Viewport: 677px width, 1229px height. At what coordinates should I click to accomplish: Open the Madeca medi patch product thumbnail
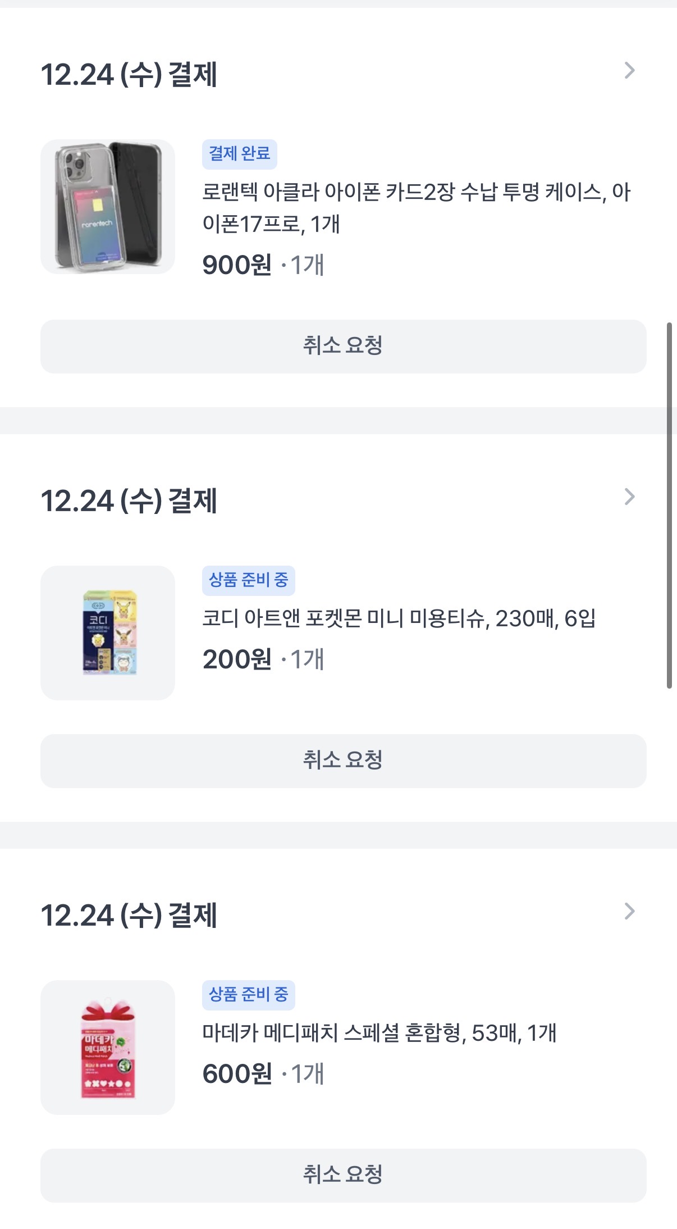(x=108, y=1047)
